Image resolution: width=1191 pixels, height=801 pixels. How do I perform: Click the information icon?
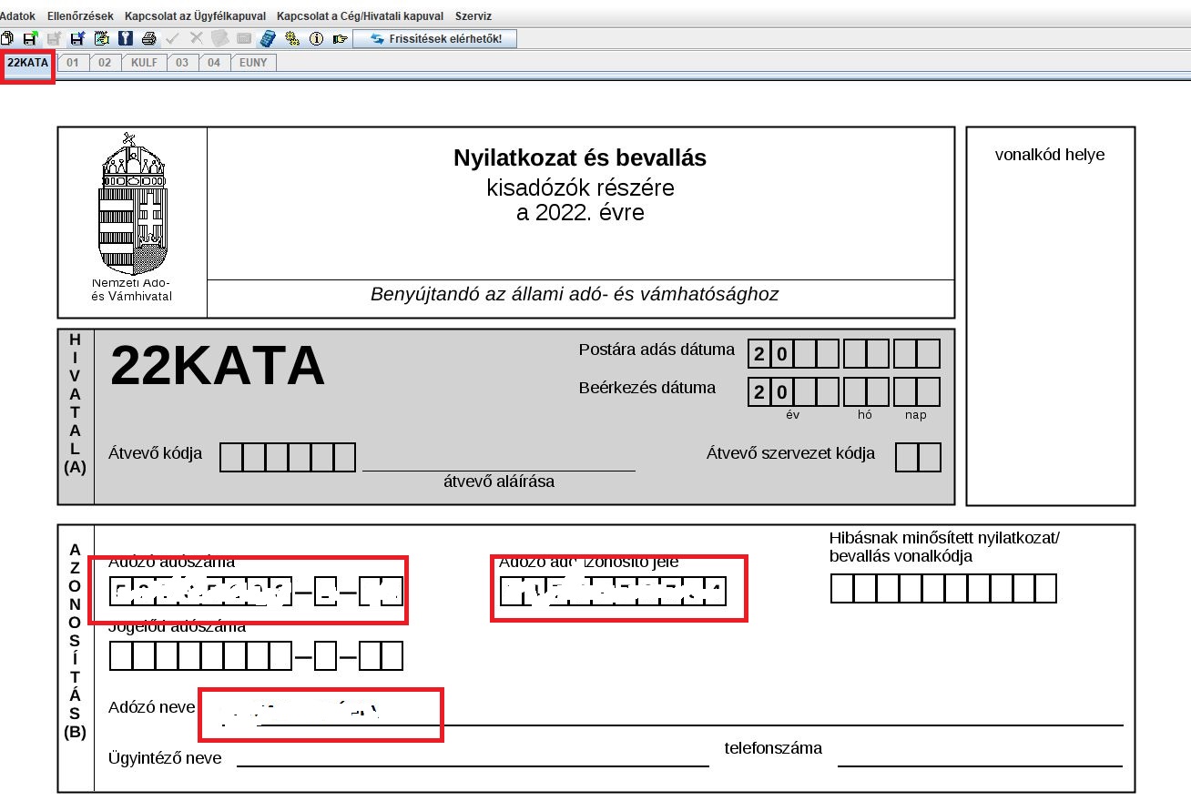click(316, 38)
